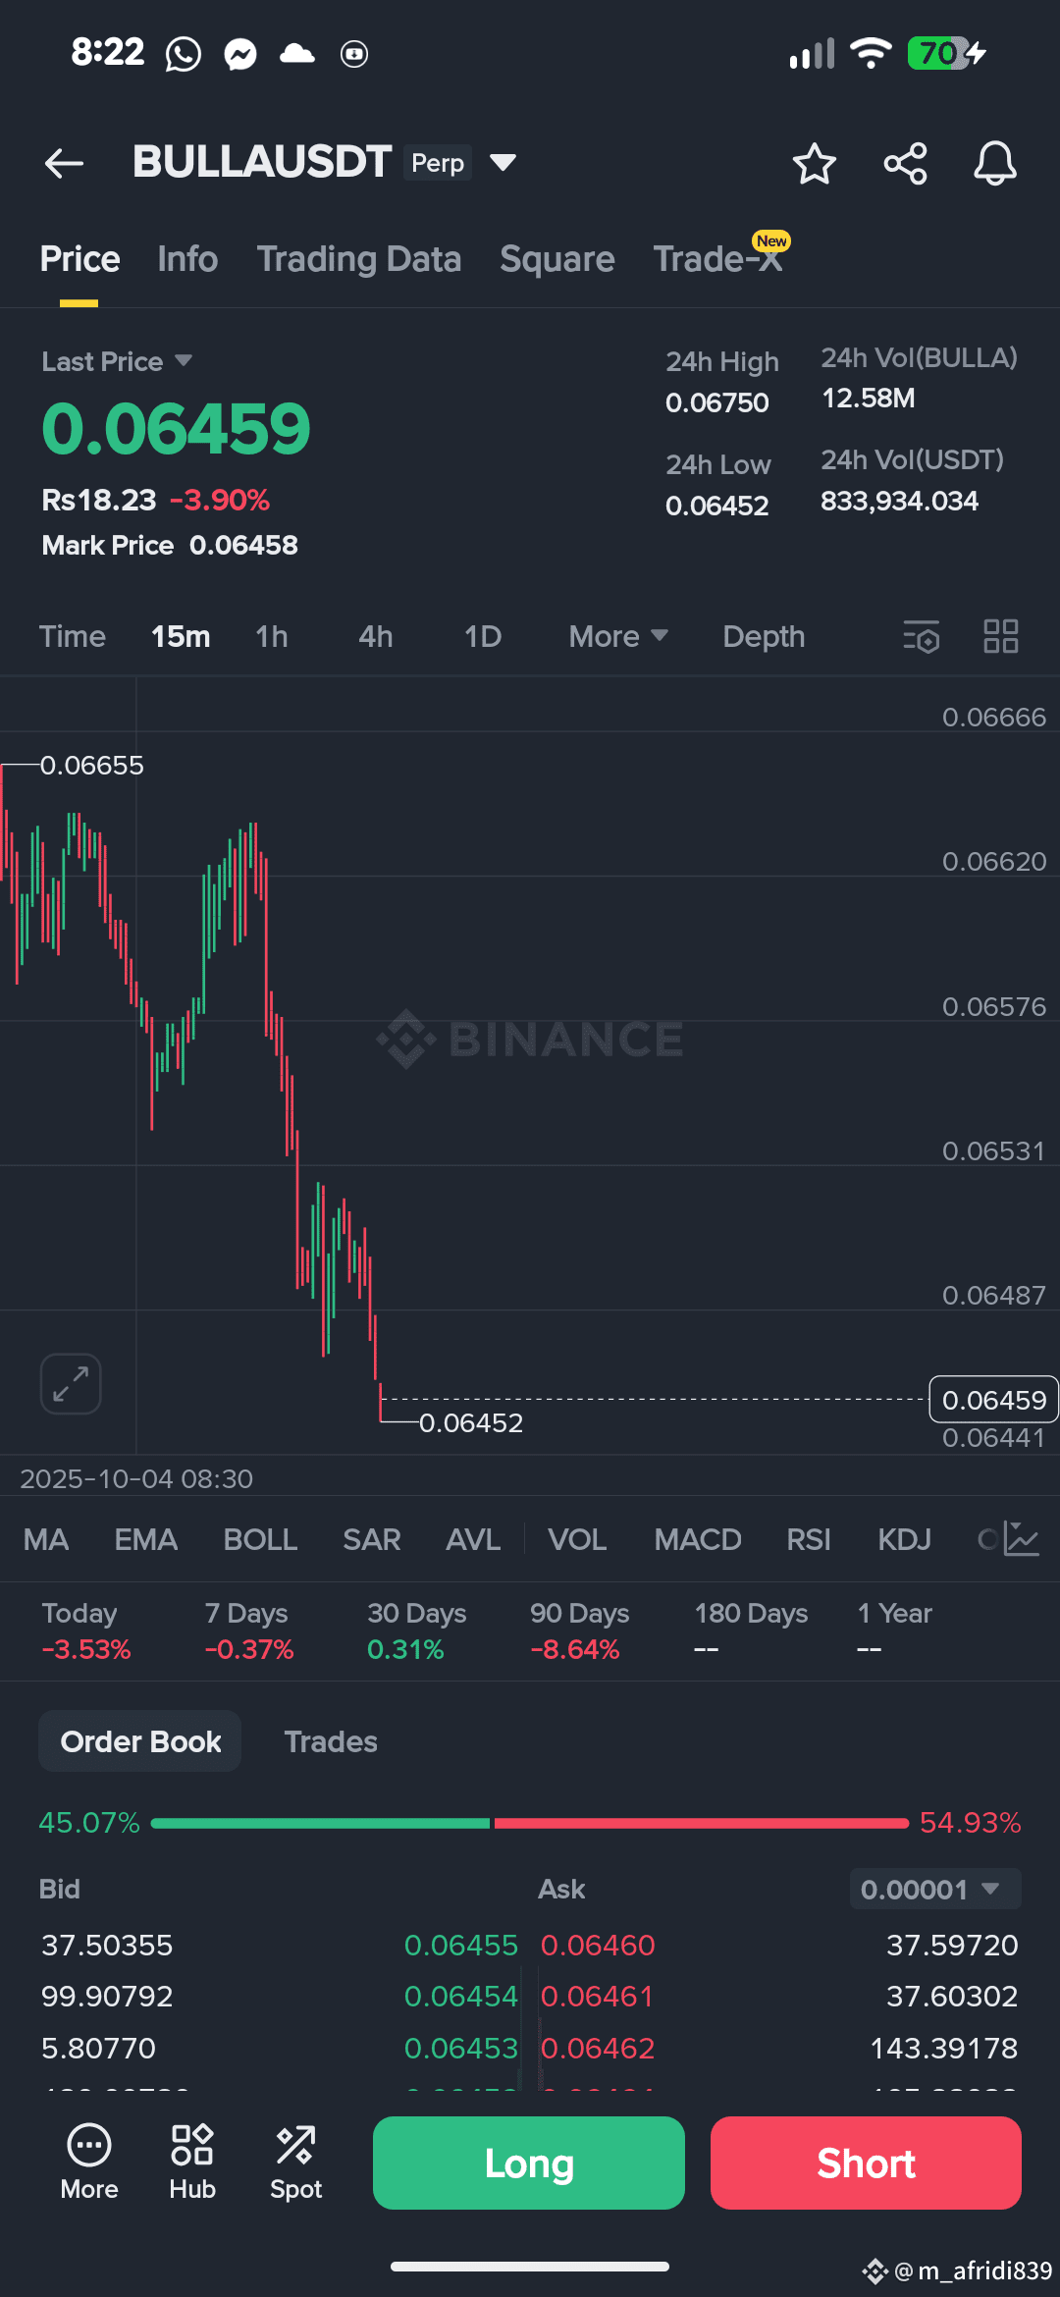Select ask price 0.06461
Screen dimensions: 1060x2297
(x=597, y=1996)
